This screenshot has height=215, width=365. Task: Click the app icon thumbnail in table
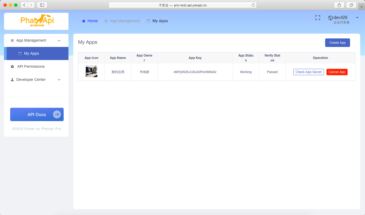[91, 71]
